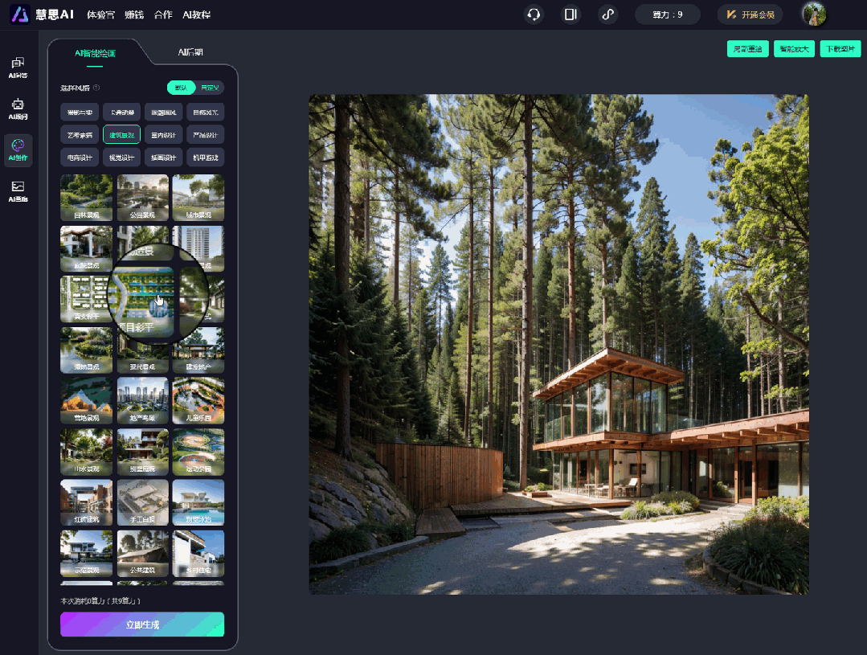Click the 立即生成 generate button
The width and height of the screenshot is (867, 655).
coord(142,624)
